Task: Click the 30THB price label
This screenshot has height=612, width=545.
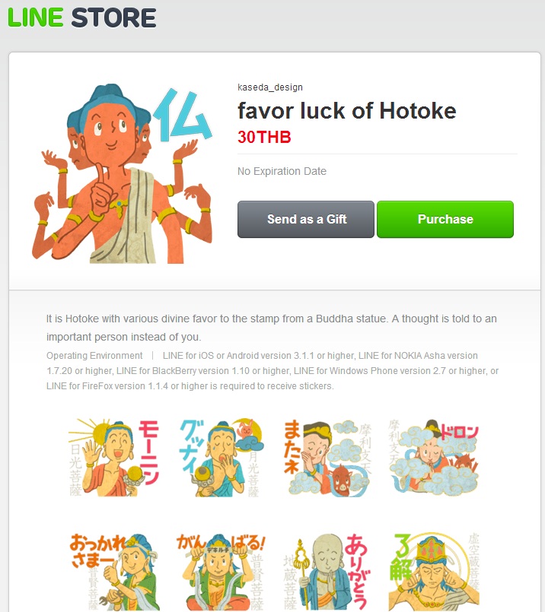Action: pyautogui.click(x=264, y=137)
